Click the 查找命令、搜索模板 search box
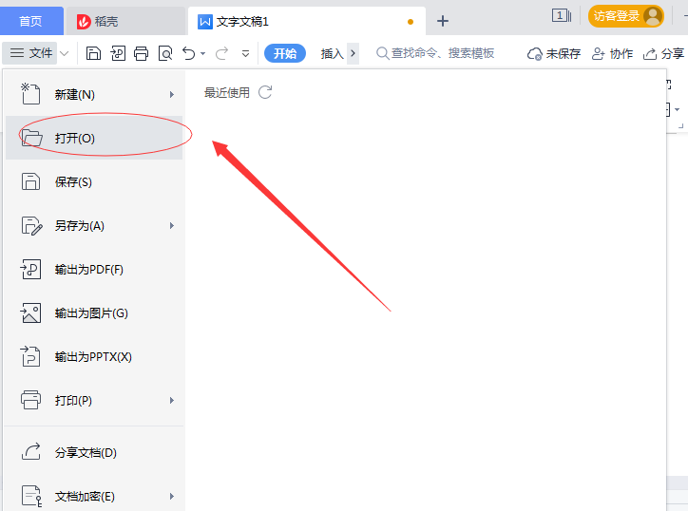 pos(435,53)
